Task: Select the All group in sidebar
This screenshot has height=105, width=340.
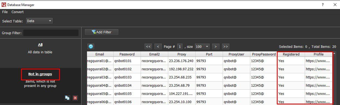Action: pyautogui.click(x=40, y=45)
